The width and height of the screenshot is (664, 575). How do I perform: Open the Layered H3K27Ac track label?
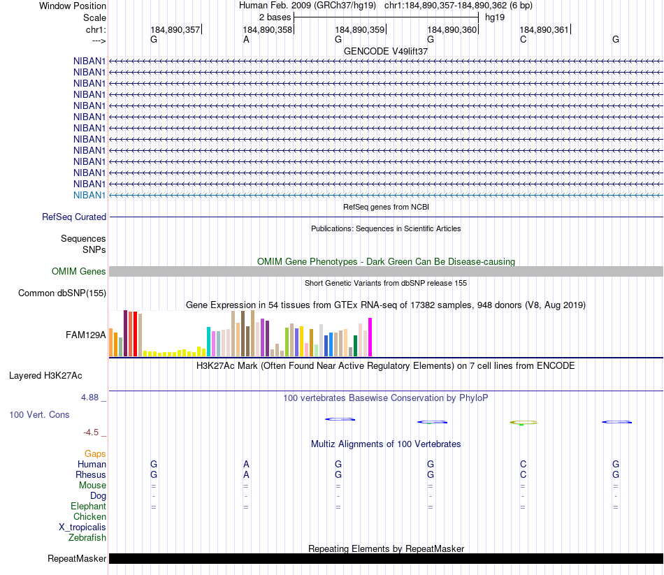[x=45, y=376]
